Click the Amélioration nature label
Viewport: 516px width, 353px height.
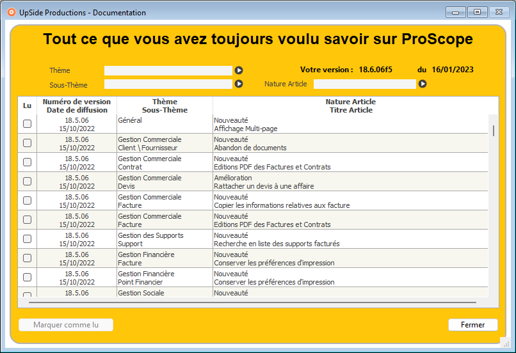(x=233, y=178)
